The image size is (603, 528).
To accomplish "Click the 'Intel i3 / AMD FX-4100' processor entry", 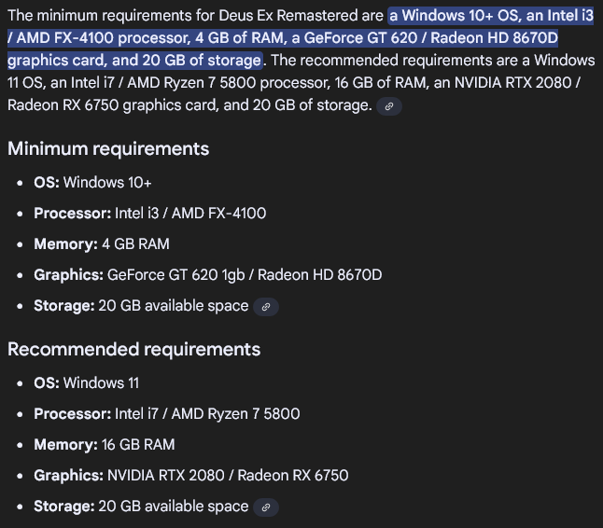I will 190,213.
